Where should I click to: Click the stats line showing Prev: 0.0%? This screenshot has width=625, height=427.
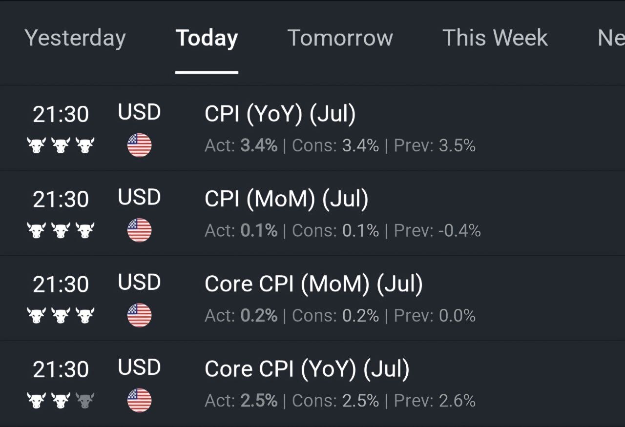point(340,315)
